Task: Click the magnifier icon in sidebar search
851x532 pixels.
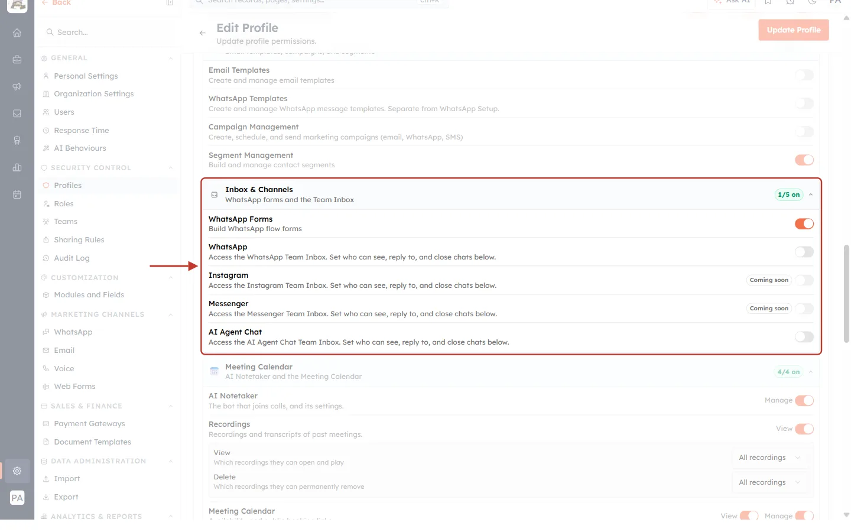Action: click(x=50, y=33)
